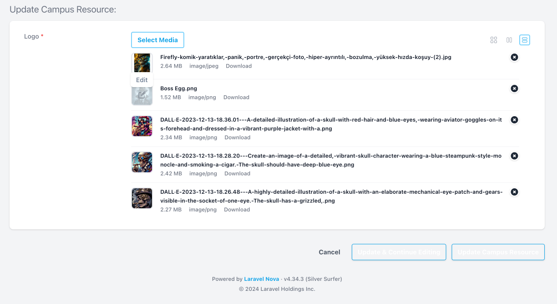Download the Firefly jpeg file
The height and width of the screenshot is (304, 557).
coord(238,66)
